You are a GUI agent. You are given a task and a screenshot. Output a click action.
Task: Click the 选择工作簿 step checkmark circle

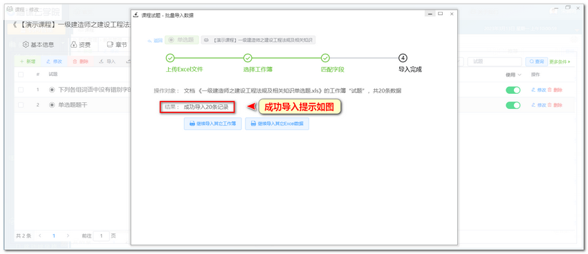[x=248, y=58]
